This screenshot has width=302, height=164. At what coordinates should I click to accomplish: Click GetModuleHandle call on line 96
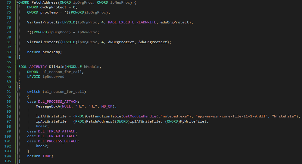pyautogui.click(x=139, y=116)
